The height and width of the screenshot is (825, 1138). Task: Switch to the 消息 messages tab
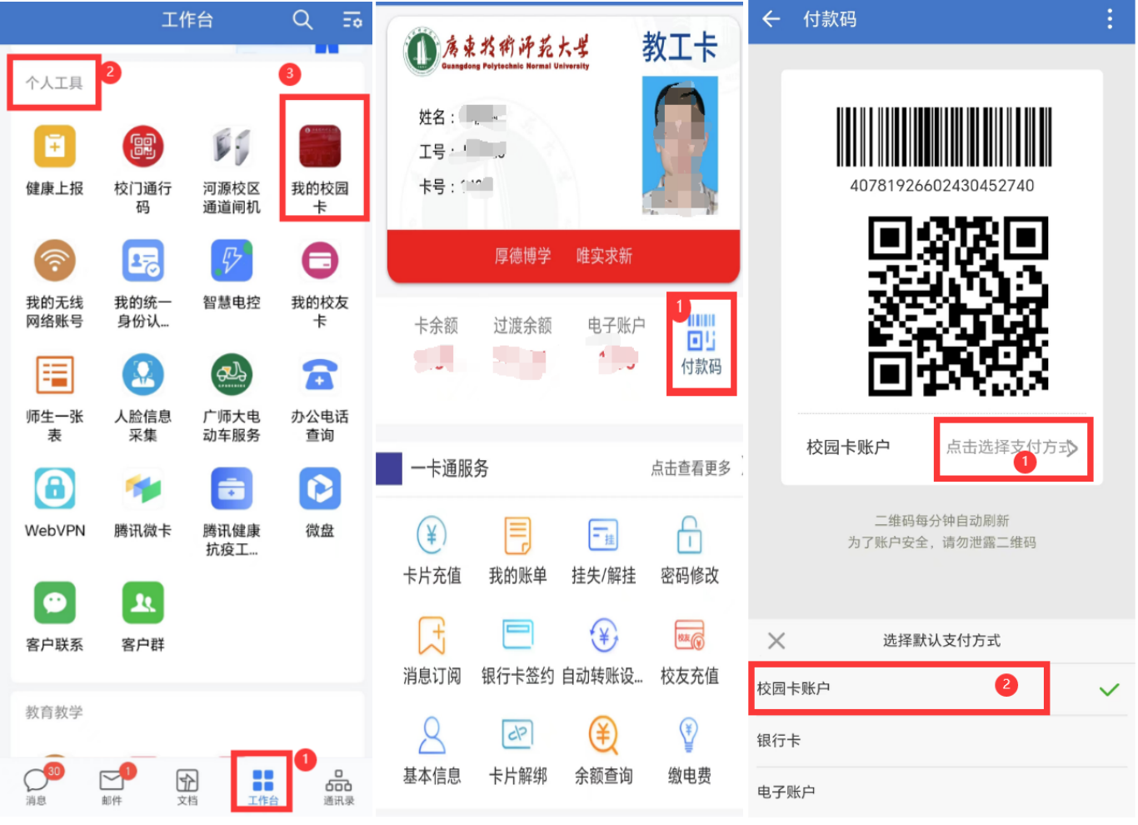click(36, 785)
